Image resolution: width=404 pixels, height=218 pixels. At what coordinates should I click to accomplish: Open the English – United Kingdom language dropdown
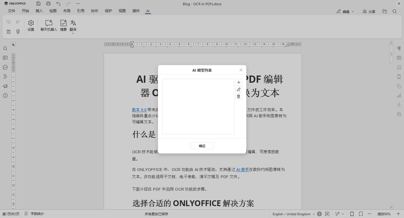294,214
